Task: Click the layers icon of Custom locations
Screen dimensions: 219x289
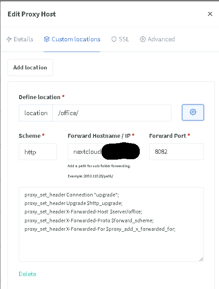Action: pos(47,39)
